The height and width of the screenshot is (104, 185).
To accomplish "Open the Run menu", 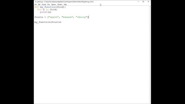I will (49, 5).
